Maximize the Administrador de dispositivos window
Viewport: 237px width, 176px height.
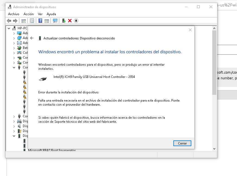click(198, 7)
